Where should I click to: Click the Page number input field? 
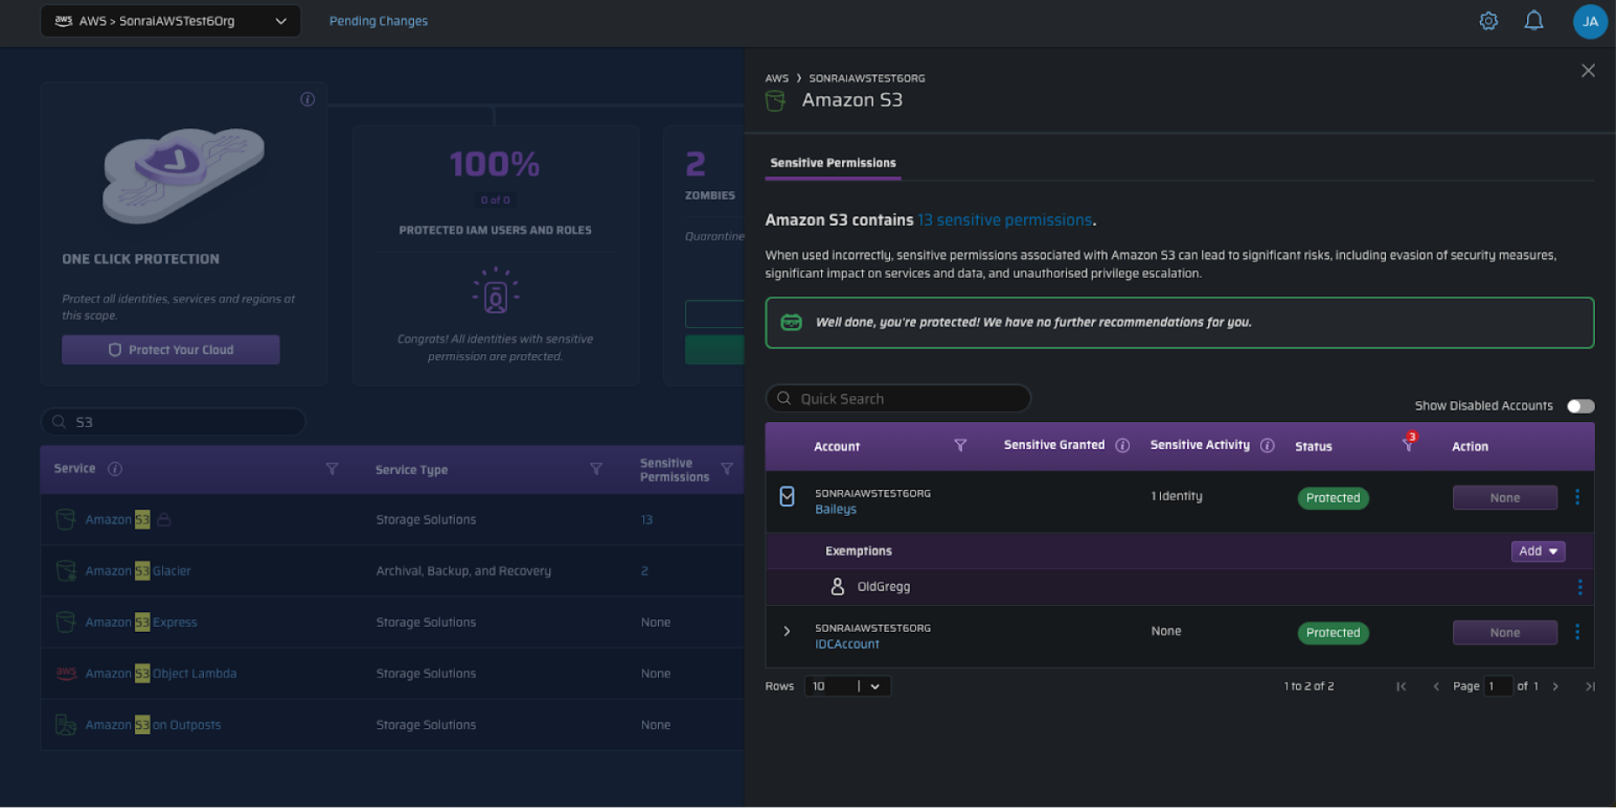pos(1498,687)
